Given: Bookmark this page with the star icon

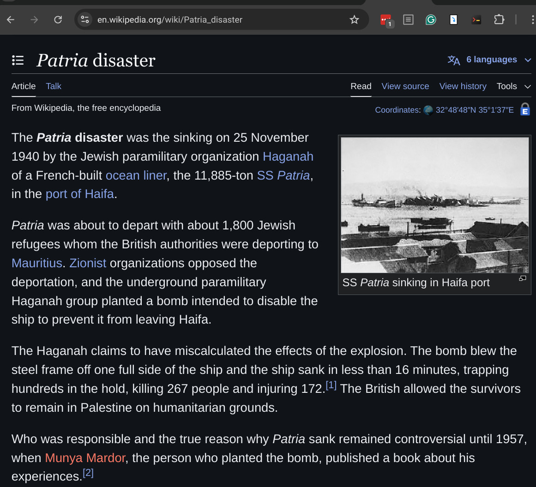Looking at the screenshot, I should click(x=354, y=19).
